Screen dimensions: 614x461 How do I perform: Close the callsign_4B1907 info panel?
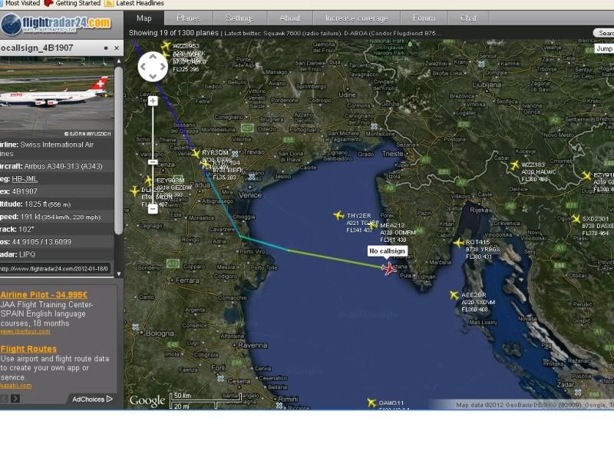pos(117,48)
